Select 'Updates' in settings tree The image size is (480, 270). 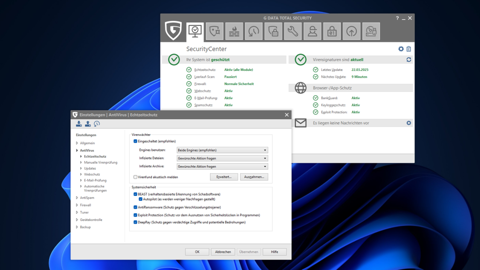coord(90,168)
